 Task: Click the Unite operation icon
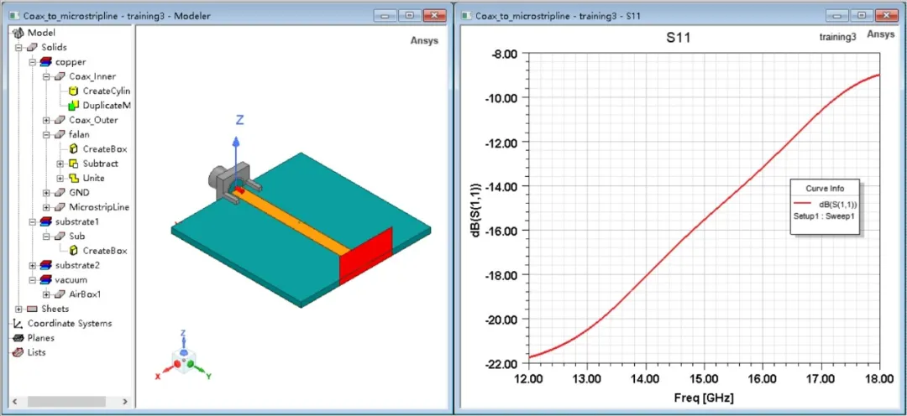(73, 178)
